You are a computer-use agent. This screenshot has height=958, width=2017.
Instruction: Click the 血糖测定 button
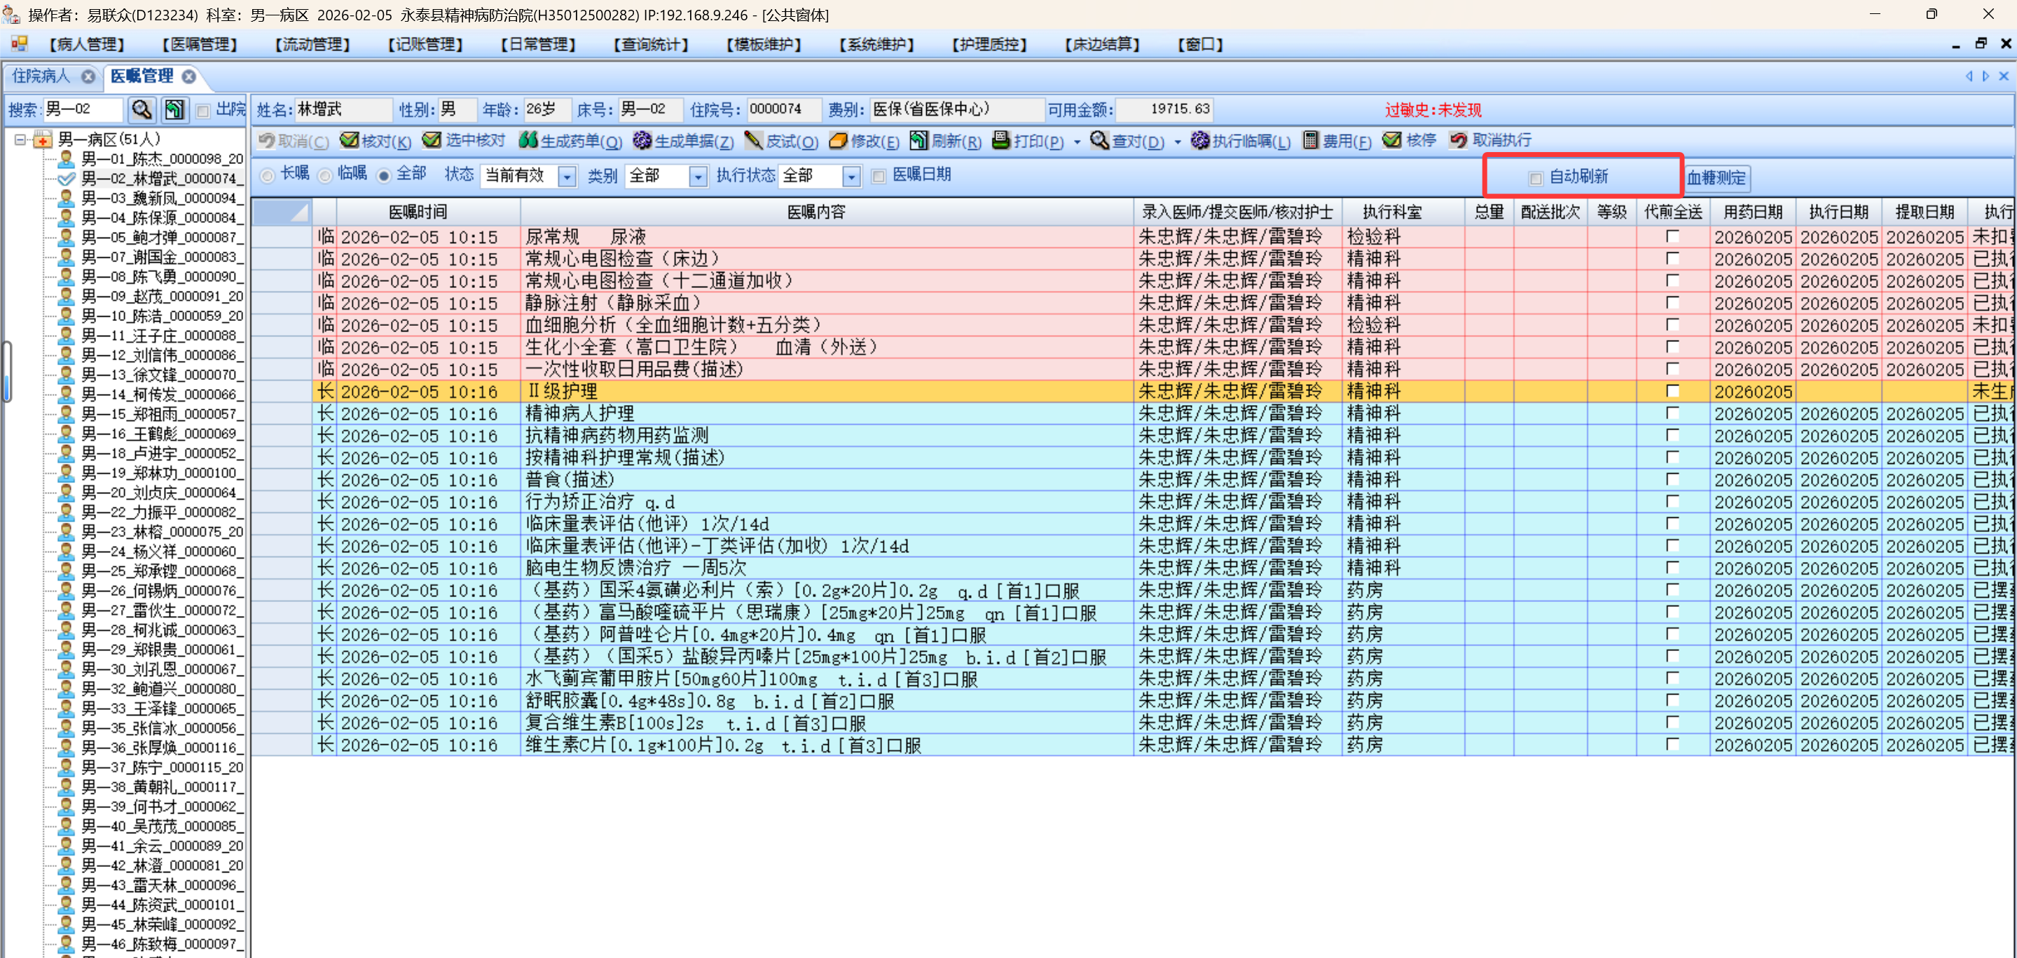pyautogui.click(x=1716, y=178)
